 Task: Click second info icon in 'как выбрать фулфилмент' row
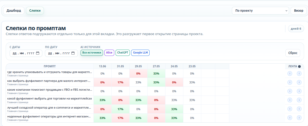tap(299, 82)
